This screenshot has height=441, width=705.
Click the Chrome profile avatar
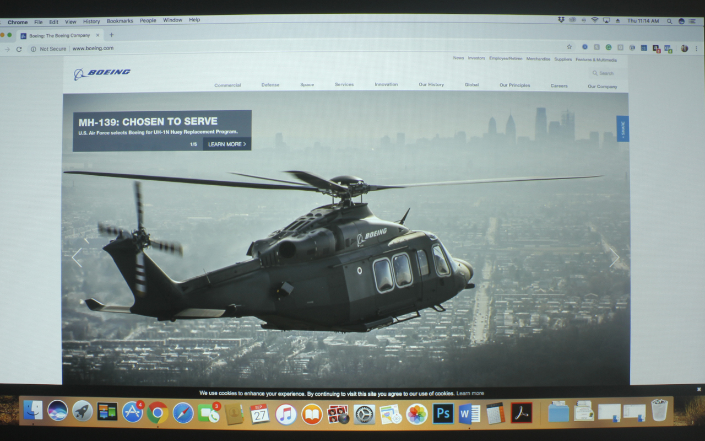coord(684,48)
